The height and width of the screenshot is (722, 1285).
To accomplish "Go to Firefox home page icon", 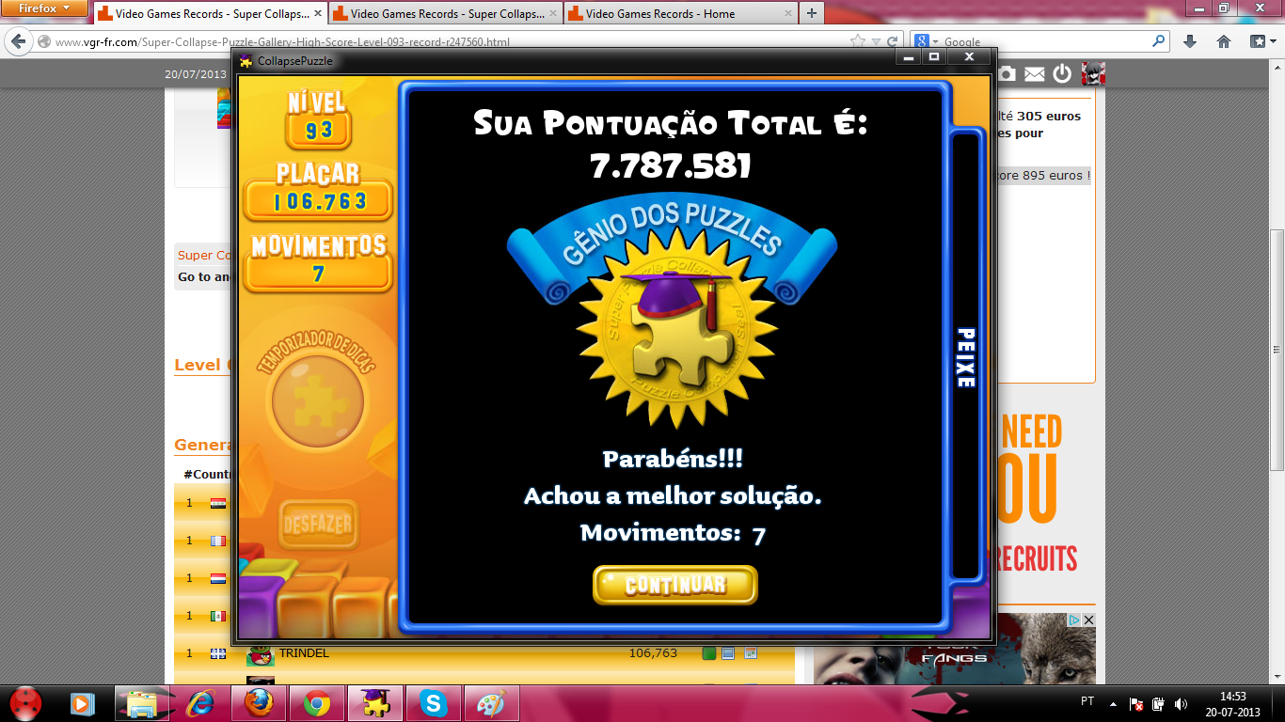I will [1224, 41].
